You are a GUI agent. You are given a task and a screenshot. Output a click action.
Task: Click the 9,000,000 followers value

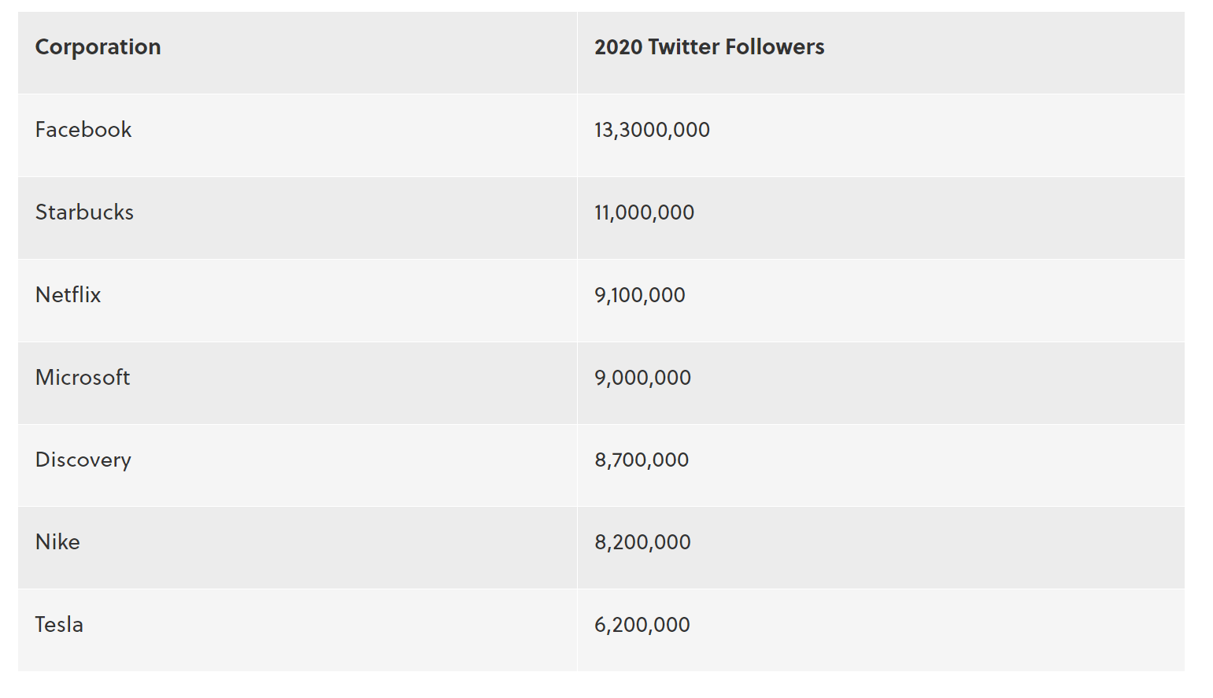click(642, 378)
